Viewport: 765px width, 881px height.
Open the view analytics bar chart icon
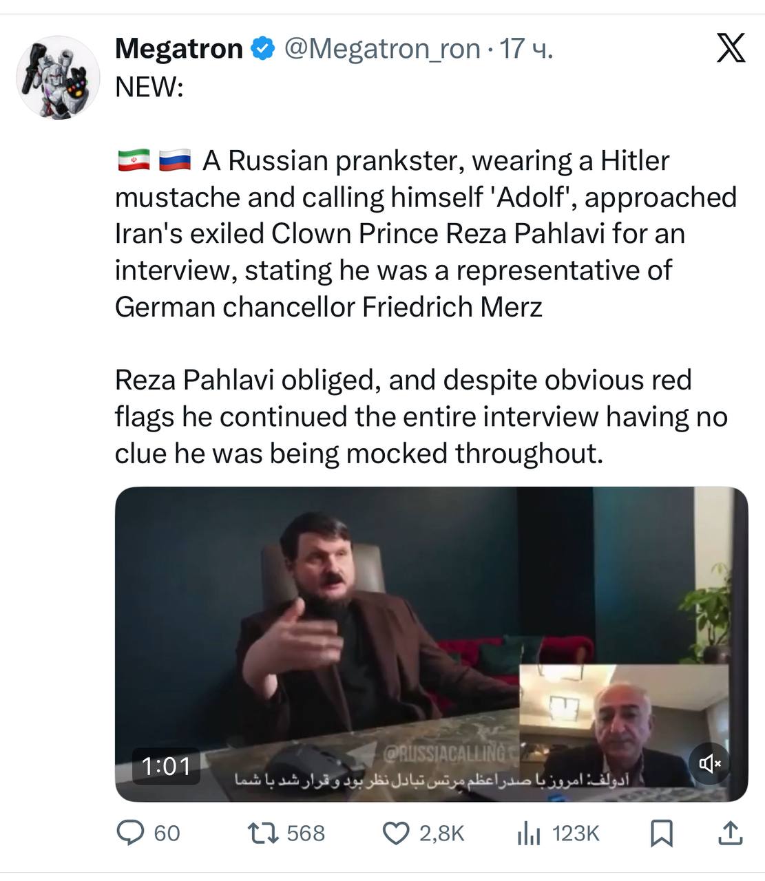529,834
